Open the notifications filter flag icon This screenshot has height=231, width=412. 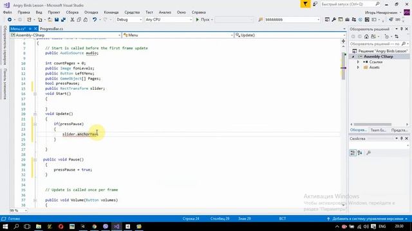click(305, 4)
